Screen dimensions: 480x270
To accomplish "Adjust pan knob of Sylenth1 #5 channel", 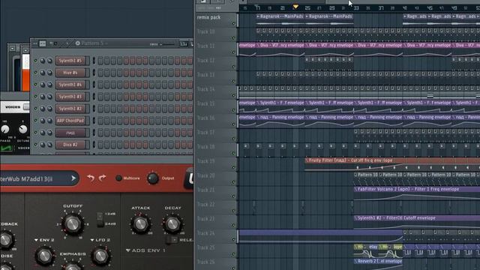I will [x=43, y=61].
